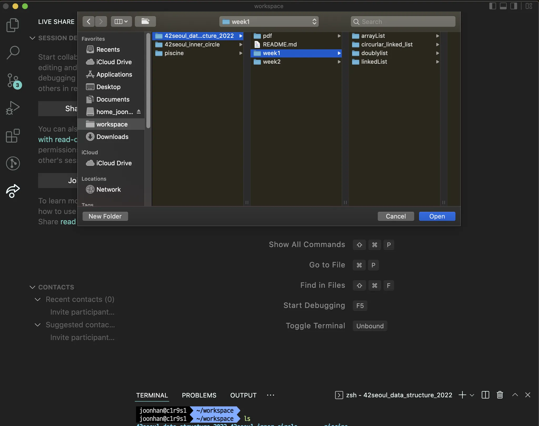Screen dimensions: 539x426
Task: Click the Open button in dialog
Action: coord(437,216)
